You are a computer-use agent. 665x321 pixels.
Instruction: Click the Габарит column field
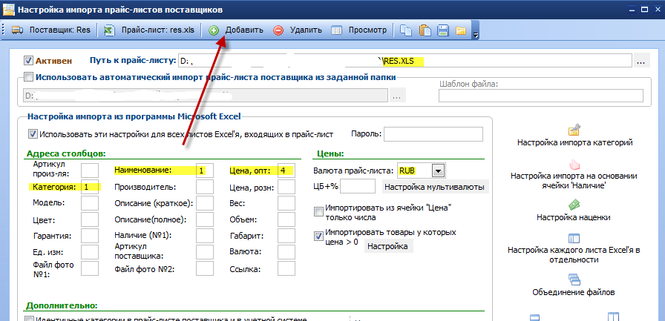[x=286, y=236]
